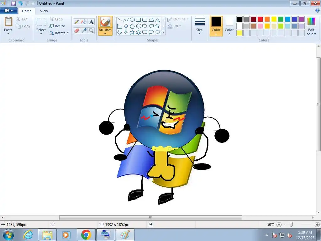This screenshot has height=241, width=321.
Task: Expand the Paste dropdown arrow
Action: (8, 34)
